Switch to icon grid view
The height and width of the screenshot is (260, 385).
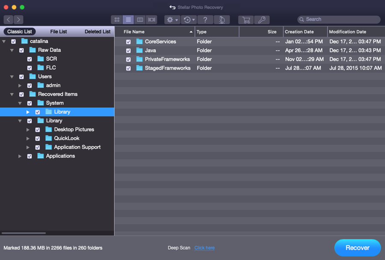(x=117, y=20)
